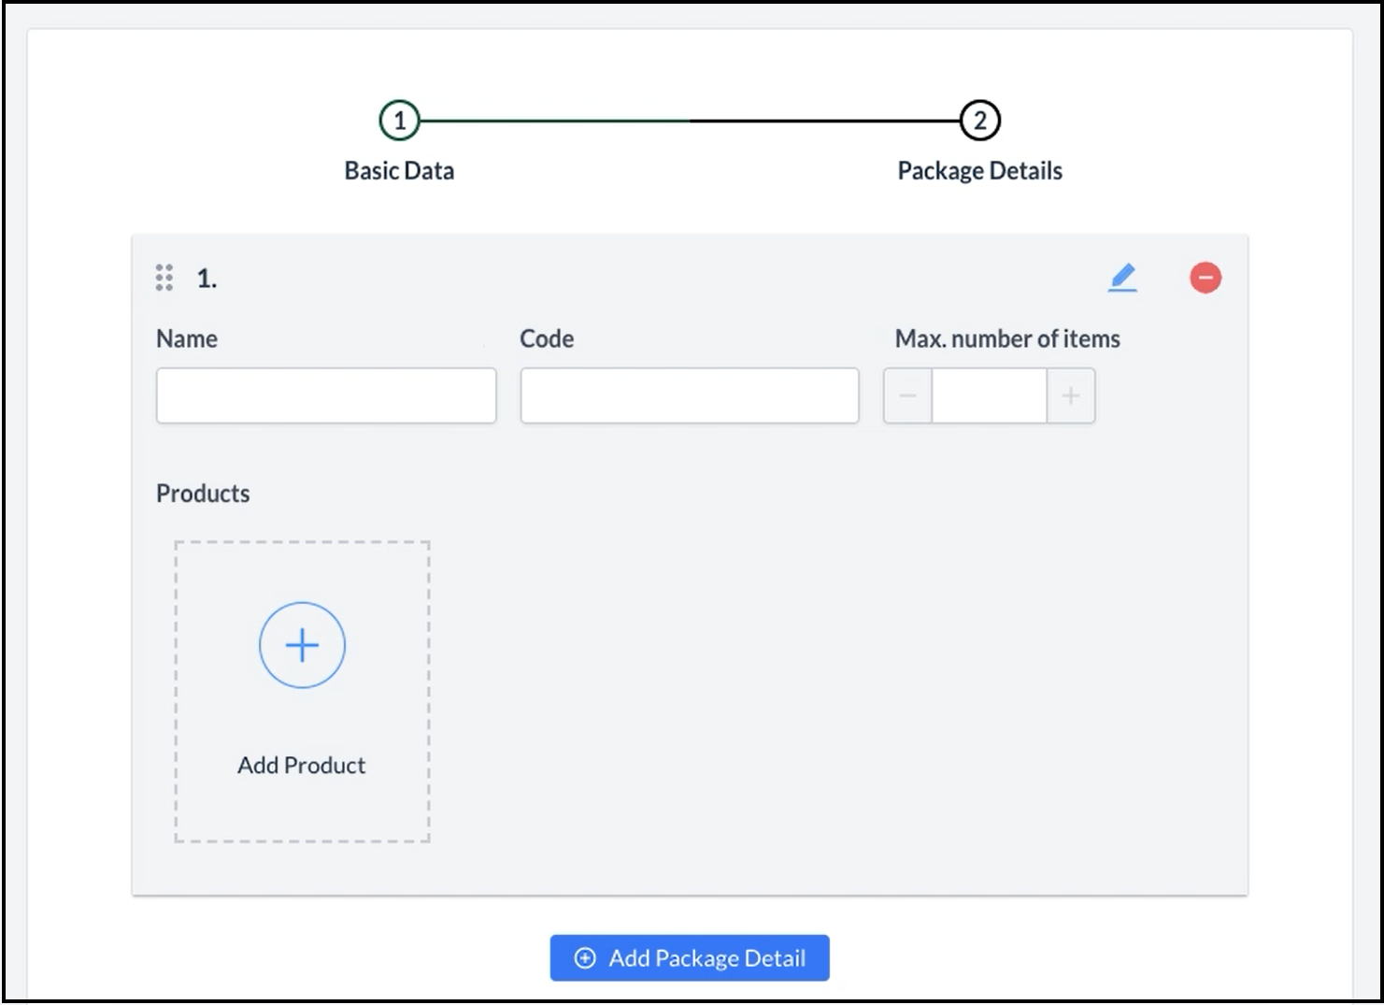
Task: Switch to the Package Details step label
Action: tap(979, 171)
